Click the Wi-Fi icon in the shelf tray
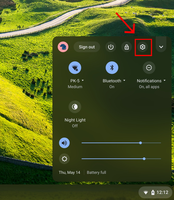Screen dimensions: 174x200 click(x=146, y=193)
